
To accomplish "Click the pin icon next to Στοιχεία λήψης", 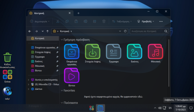I will [57, 52].
